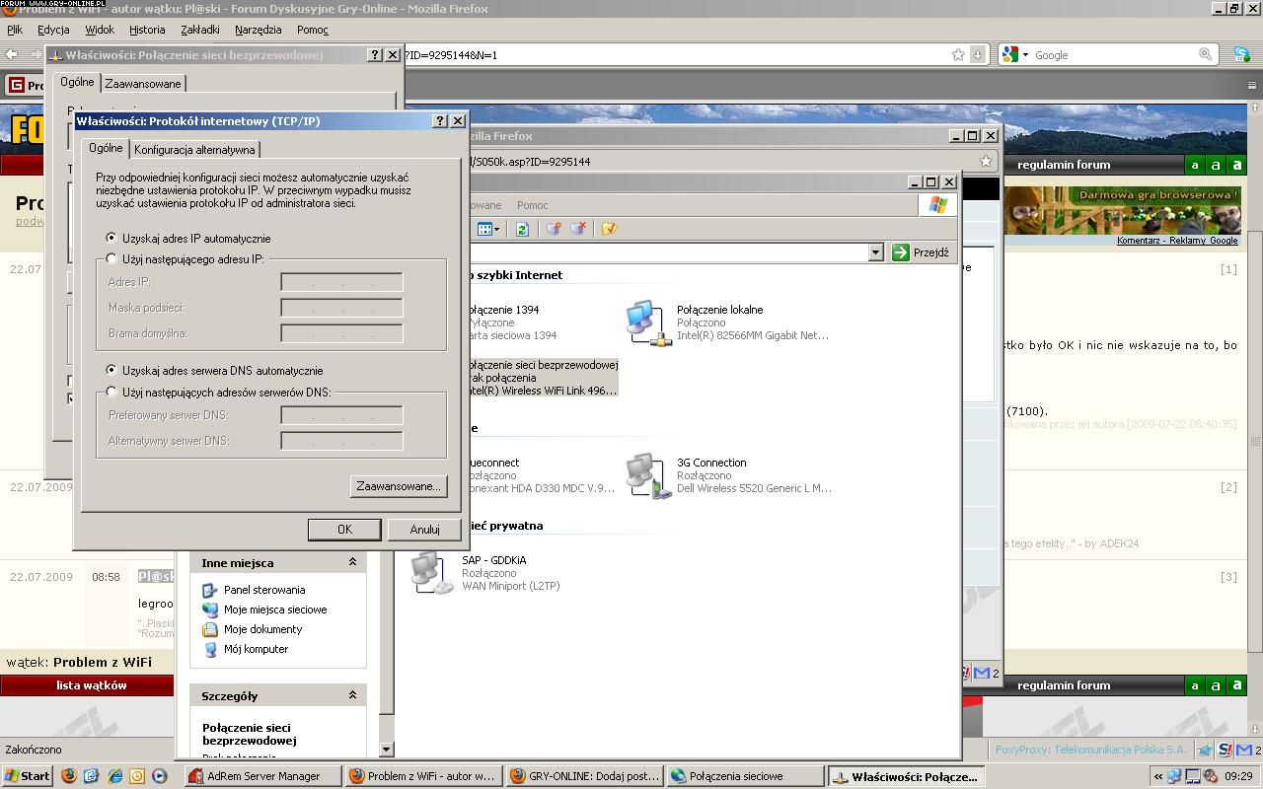Image resolution: width=1263 pixels, height=789 pixels.
Task: Click the folder options icon in Network Connections toolbar
Action: point(609,229)
